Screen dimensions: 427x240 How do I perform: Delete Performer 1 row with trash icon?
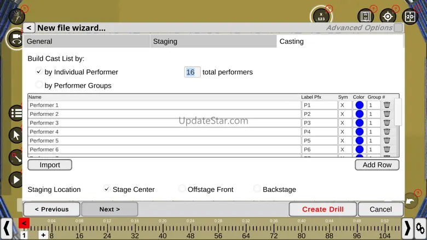click(x=386, y=105)
